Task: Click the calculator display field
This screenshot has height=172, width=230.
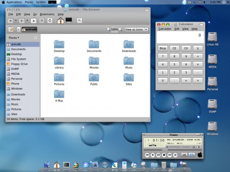Action: [180, 37]
